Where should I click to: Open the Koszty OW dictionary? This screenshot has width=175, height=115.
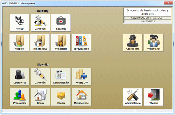click(x=82, y=76)
